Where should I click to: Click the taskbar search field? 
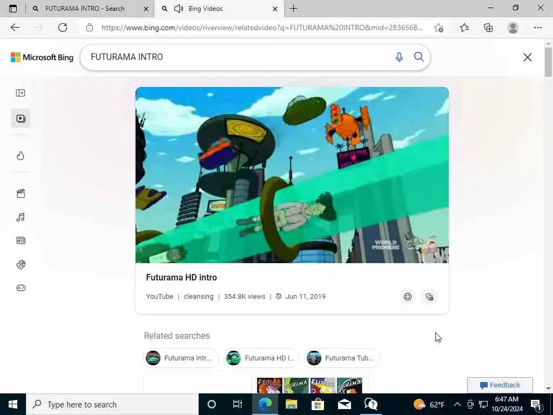(112, 404)
